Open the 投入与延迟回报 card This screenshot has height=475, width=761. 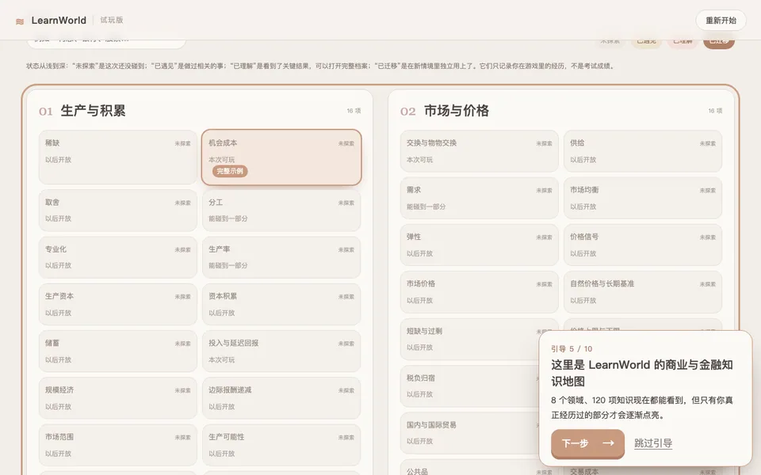(281, 351)
